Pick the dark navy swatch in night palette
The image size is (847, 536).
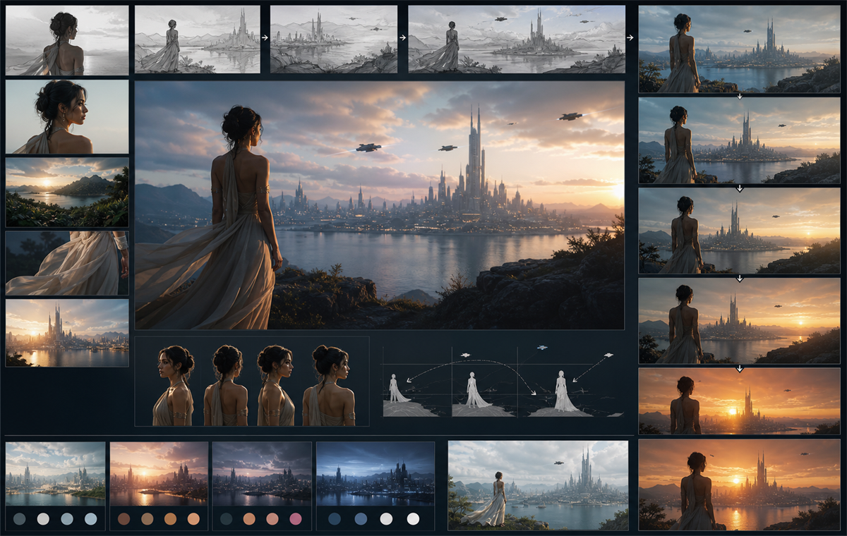click(335, 518)
